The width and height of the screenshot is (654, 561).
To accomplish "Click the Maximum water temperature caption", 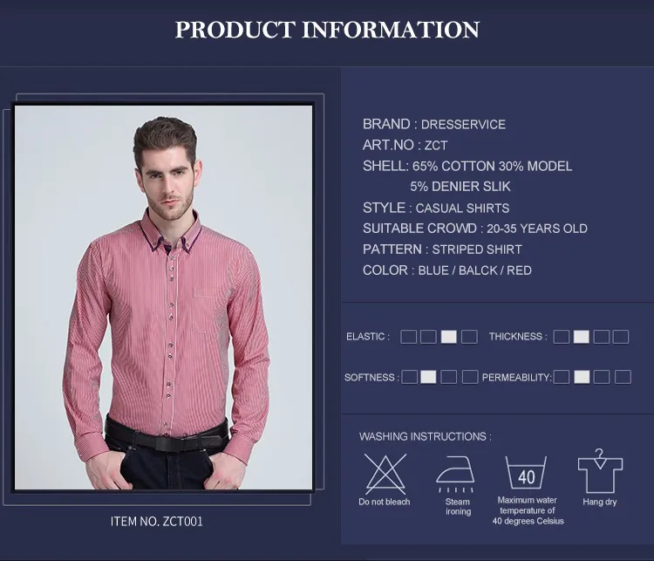I will click(528, 510).
